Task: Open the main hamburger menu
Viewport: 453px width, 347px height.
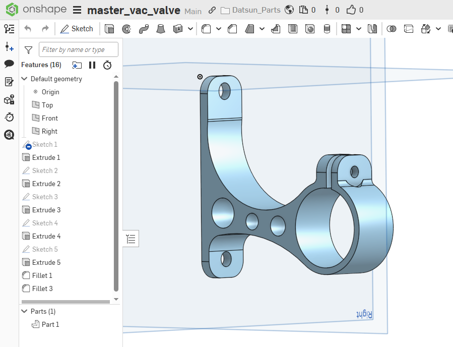Action: [77, 10]
